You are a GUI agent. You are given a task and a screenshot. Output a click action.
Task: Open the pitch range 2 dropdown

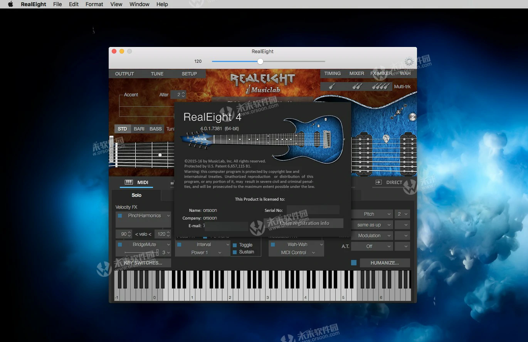[x=402, y=214]
